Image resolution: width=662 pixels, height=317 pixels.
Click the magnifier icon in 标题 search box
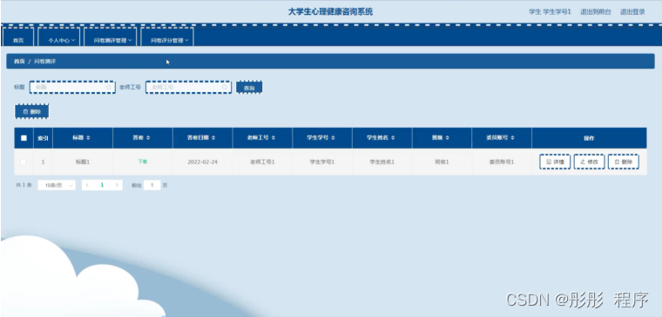109,87
